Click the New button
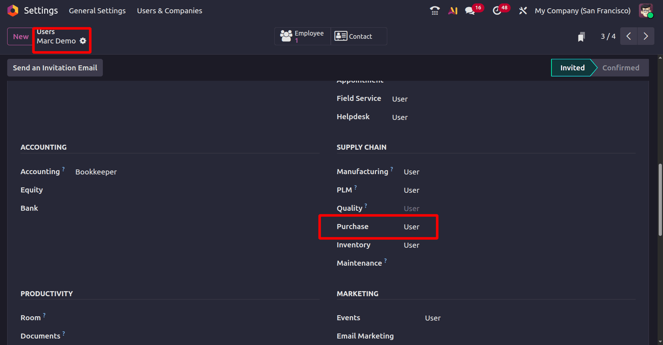This screenshot has height=345, width=663. click(20, 37)
